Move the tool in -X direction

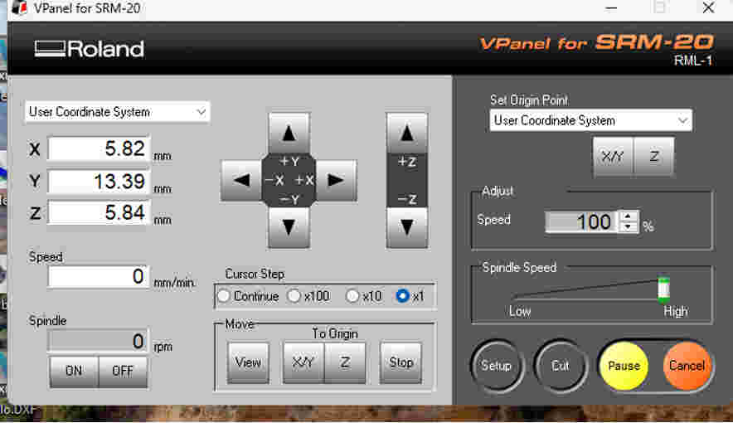(x=241, y=180)
